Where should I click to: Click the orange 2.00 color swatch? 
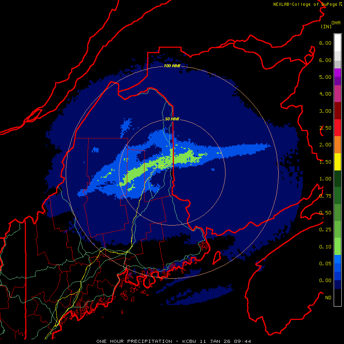point(338,145)
